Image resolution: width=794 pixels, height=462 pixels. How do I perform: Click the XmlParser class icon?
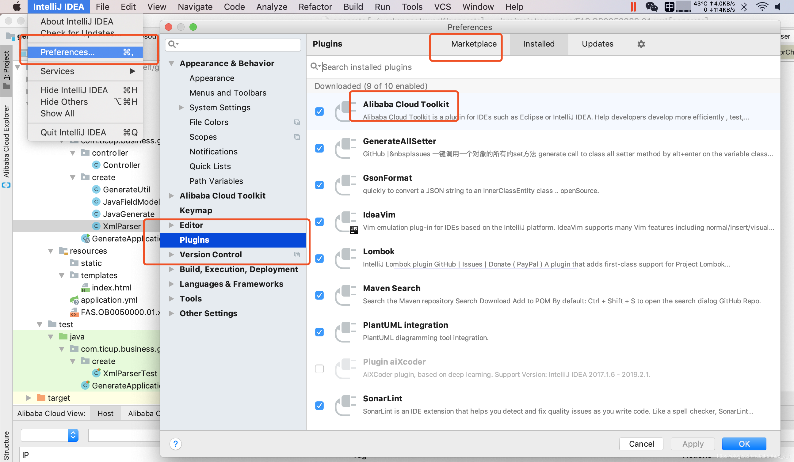click(96, 226)
